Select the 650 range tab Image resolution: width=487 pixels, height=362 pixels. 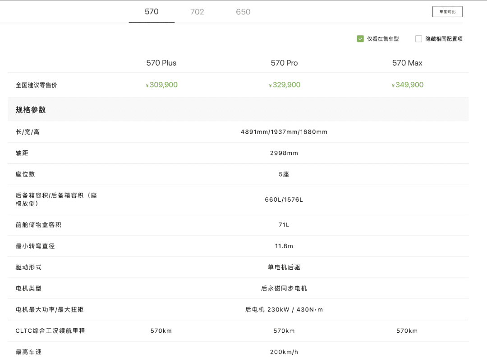[243, 12]
